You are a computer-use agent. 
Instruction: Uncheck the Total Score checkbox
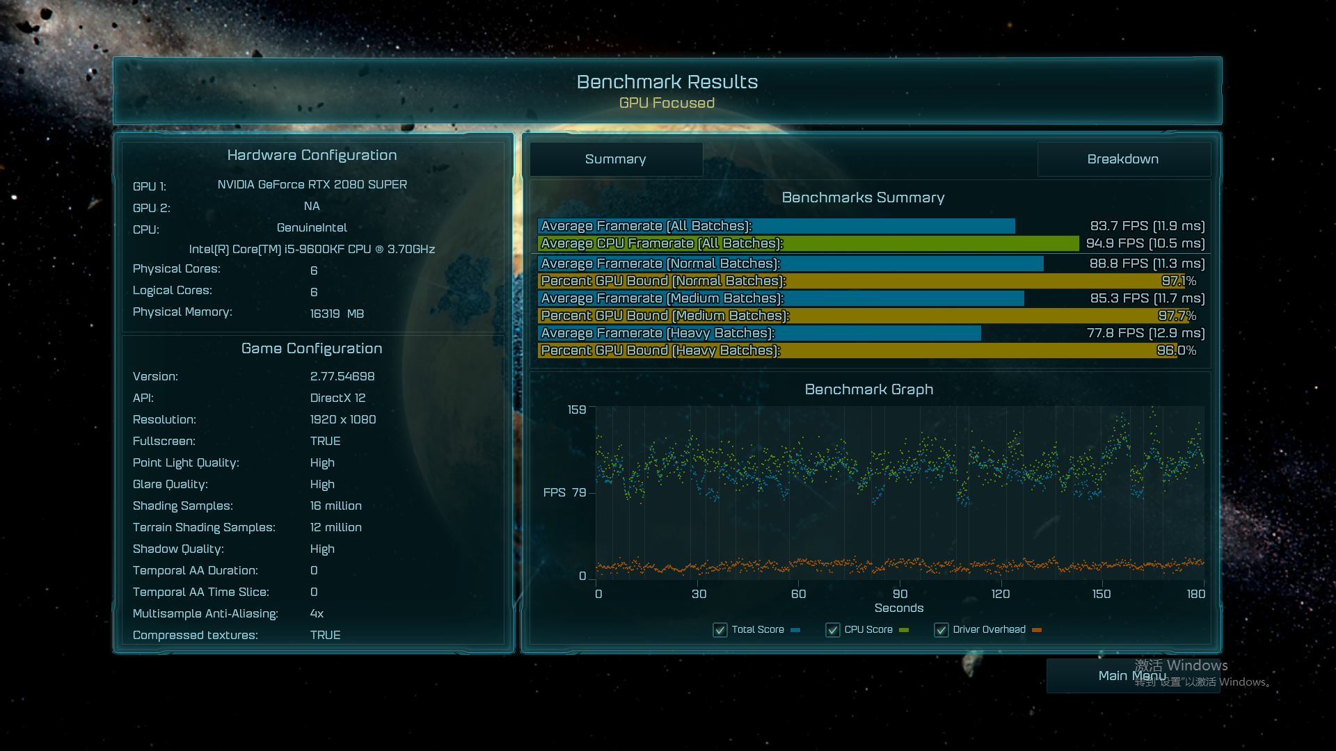click(x=720, y=630)
